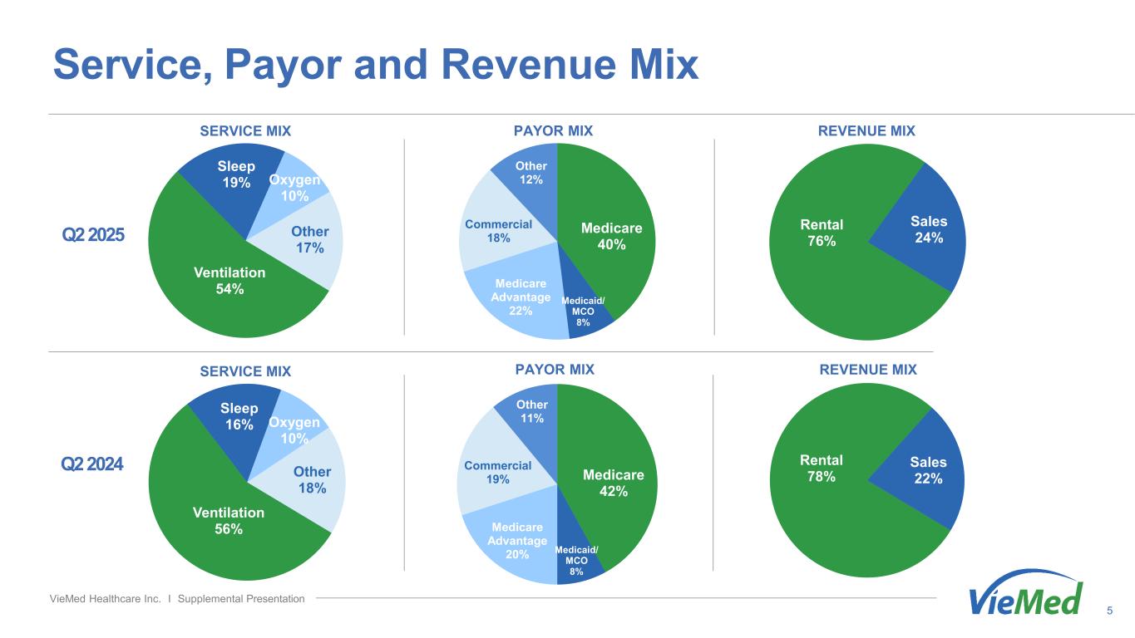The image size is (1135, 638).
Task: Click the Commercial 19% slice
Action: (x=496, y=473)
